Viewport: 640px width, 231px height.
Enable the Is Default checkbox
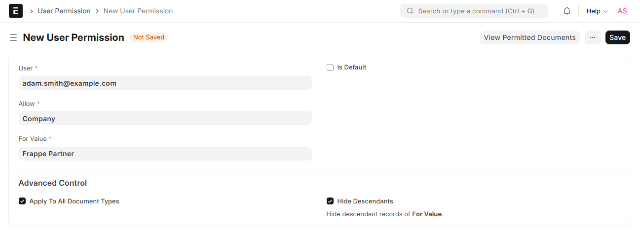pos(330,67)
